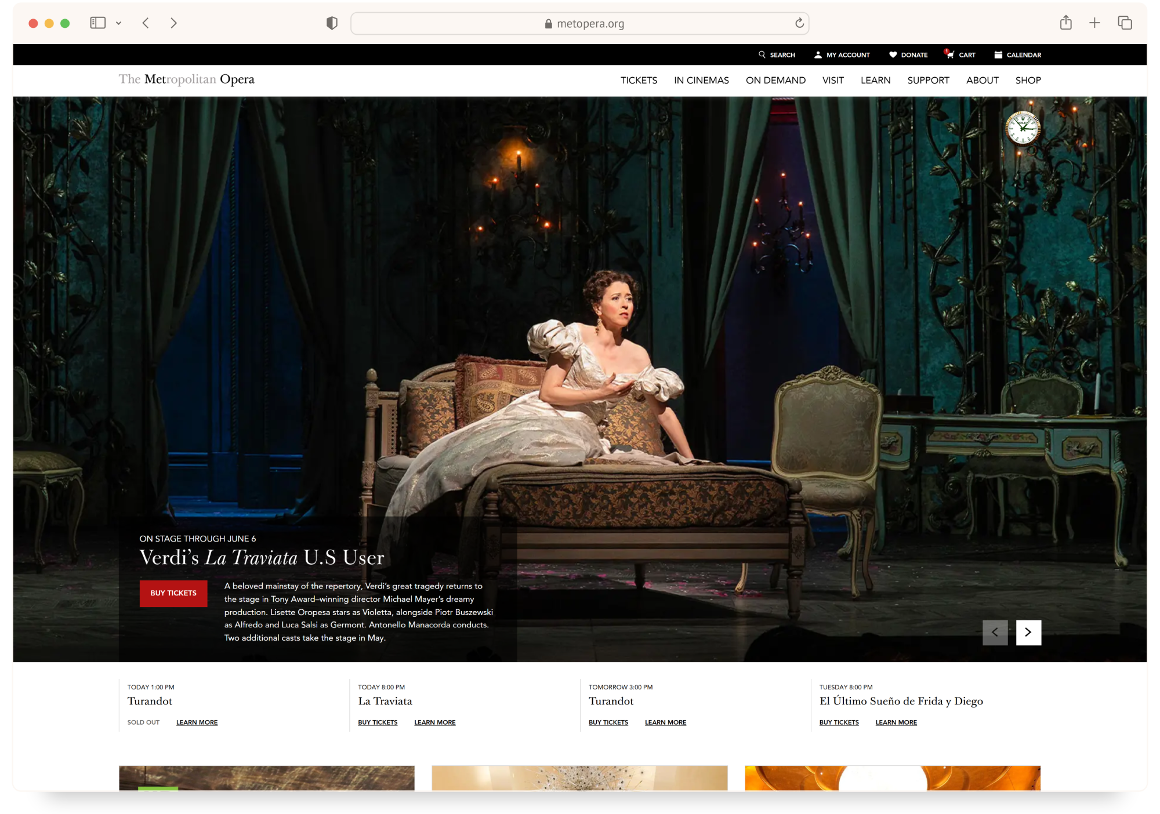
Task: Click the red BUY TICKETS button
Action: (x=173, y=593)
